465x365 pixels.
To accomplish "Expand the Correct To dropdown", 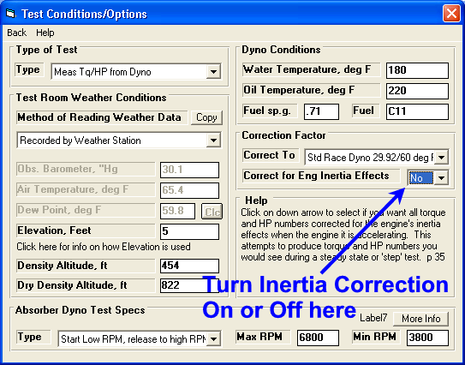I will [441, 158].
